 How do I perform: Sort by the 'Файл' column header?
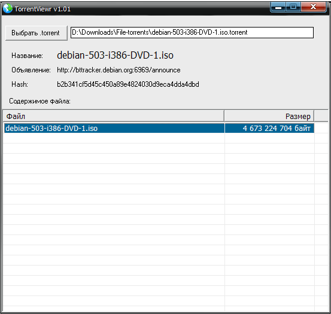coord(114,116)
